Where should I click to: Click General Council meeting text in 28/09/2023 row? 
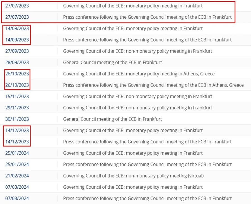click(x=112, y=62)
